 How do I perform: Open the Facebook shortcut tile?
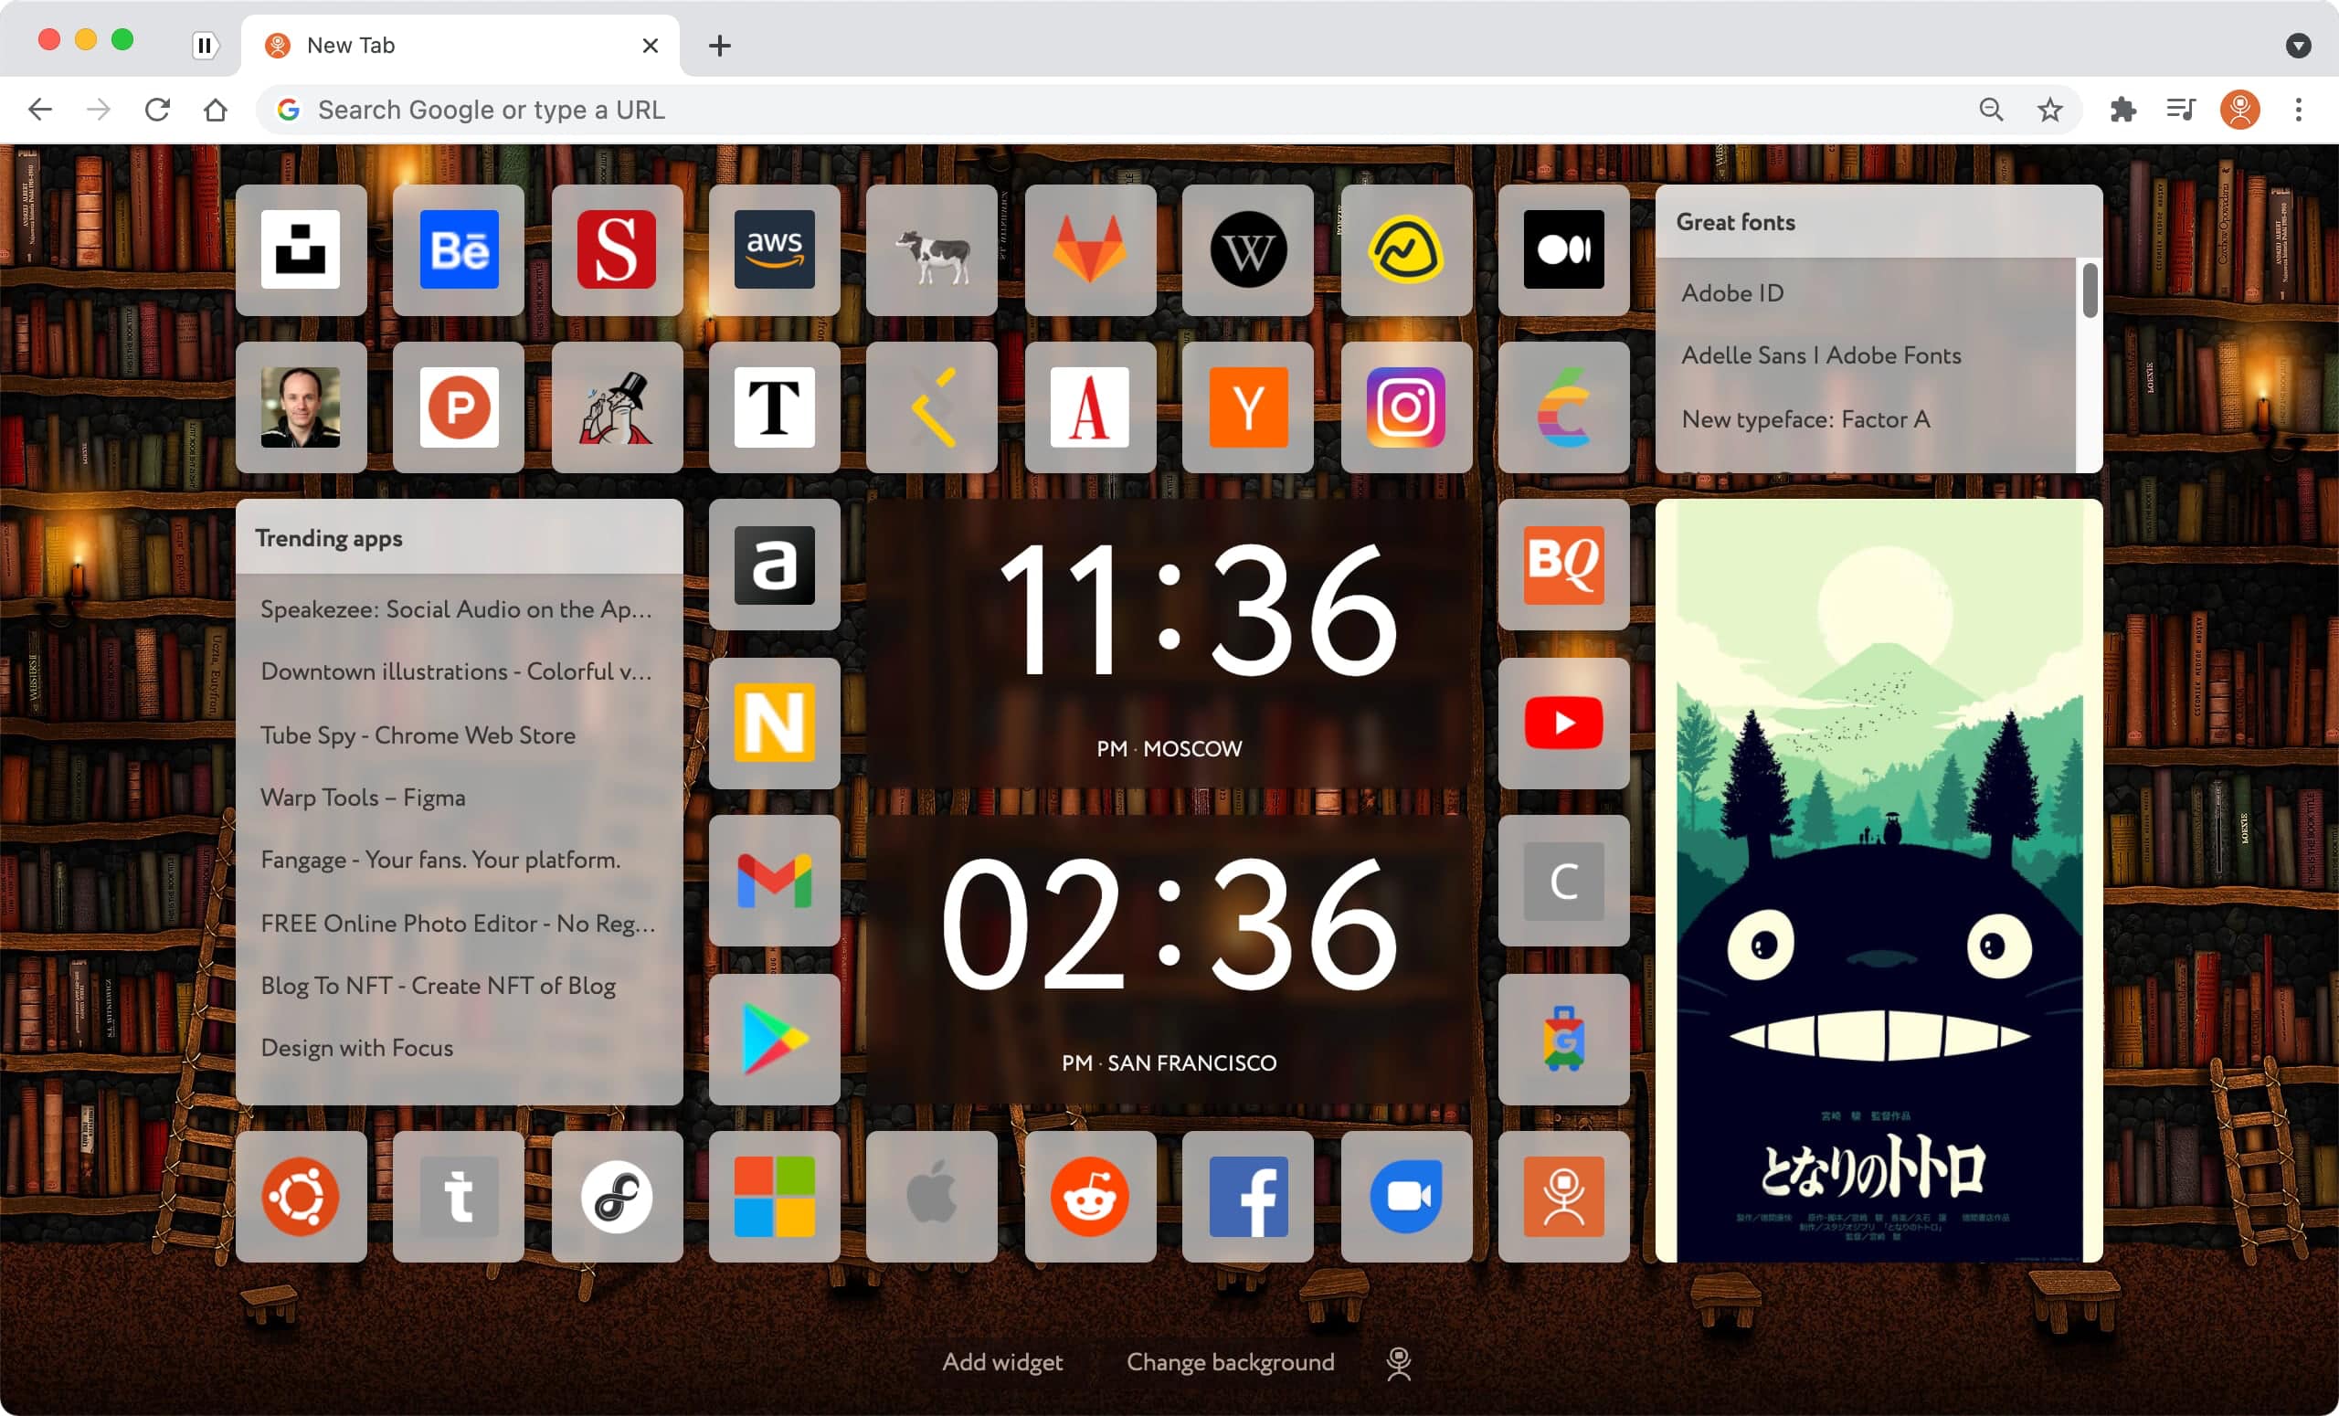(x=1248, y=1197)
